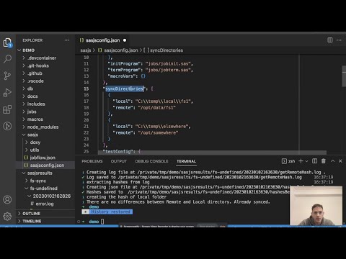Expand the .vscode folder
This screenshot has height=259, width=346.
coord(35,81)
